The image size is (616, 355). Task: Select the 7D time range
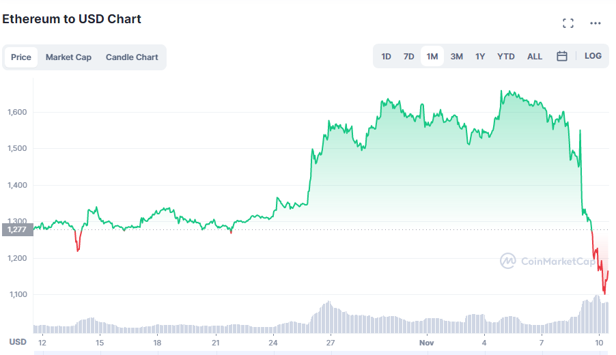point(408,57)
